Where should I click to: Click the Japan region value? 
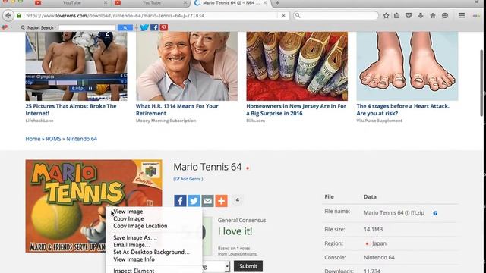pyautogui.click(x=379, y=243)
